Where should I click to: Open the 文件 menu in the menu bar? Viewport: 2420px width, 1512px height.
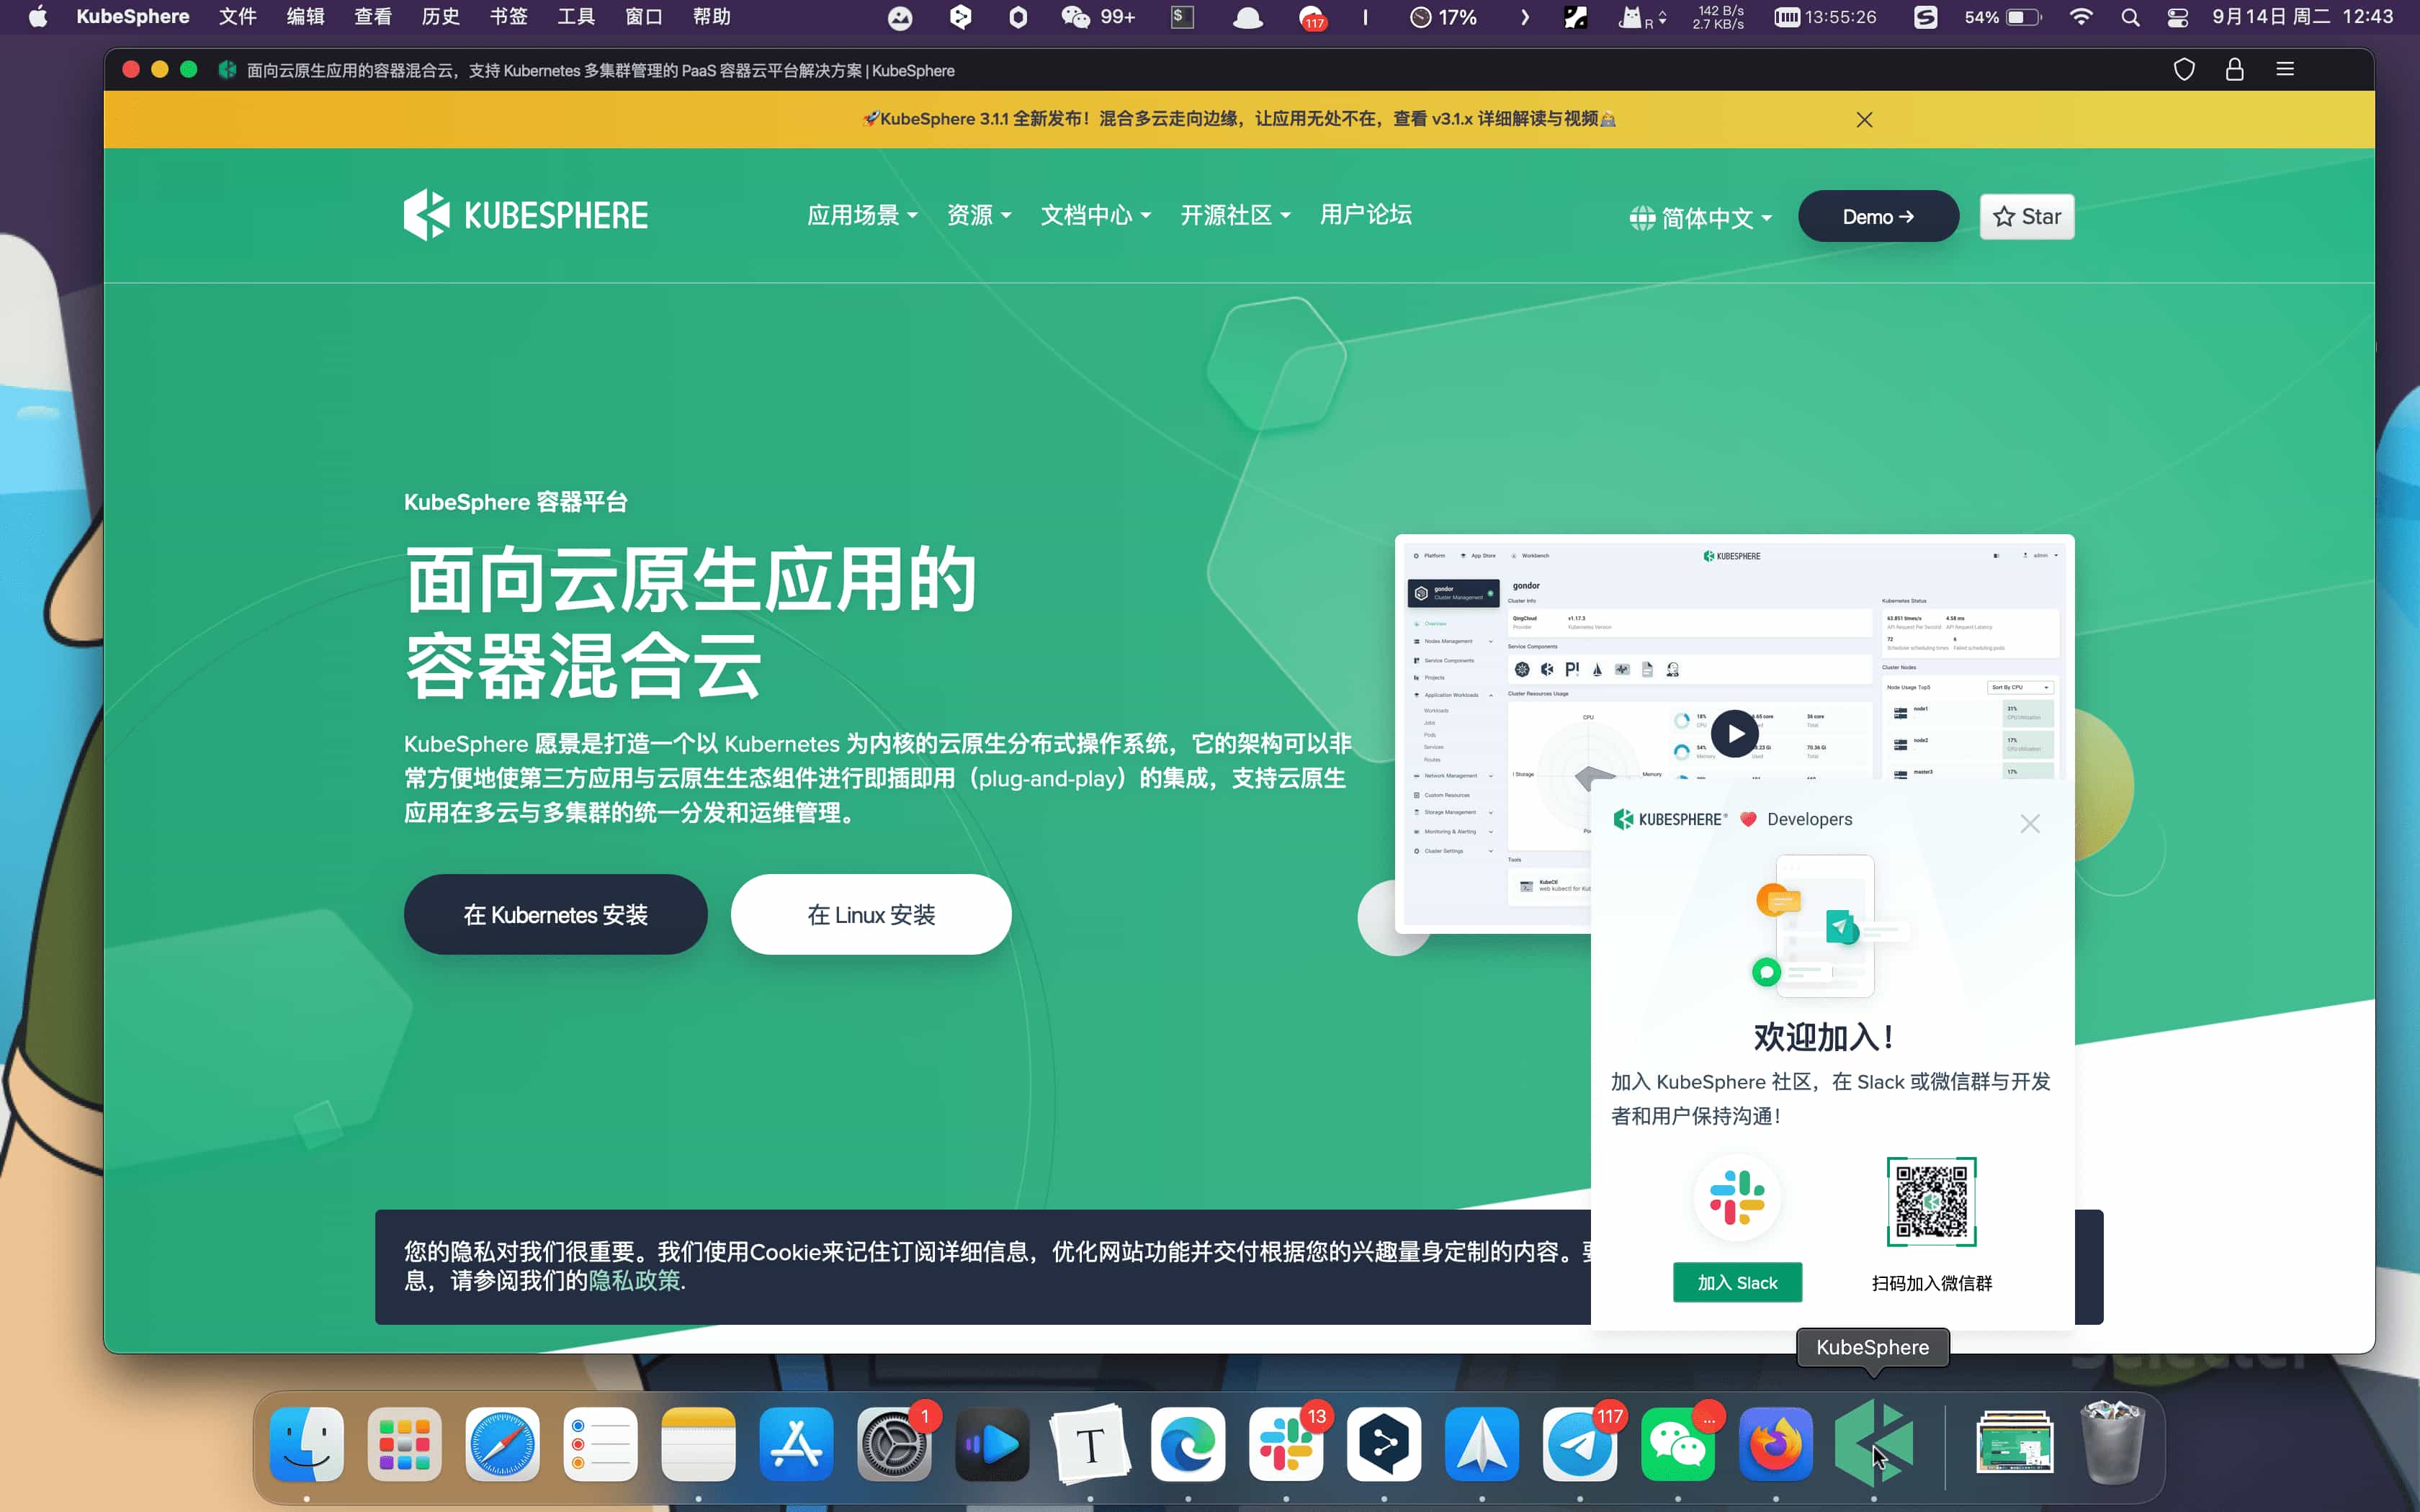pos(238,17)
